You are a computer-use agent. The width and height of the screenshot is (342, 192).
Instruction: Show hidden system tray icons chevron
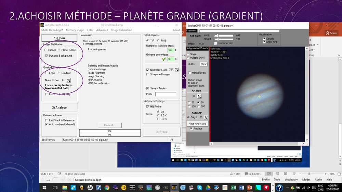(x=288, y=188)
